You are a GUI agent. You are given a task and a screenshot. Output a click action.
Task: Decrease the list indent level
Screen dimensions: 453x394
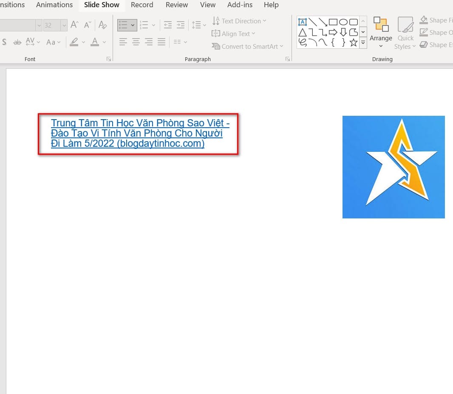point(168,25)
